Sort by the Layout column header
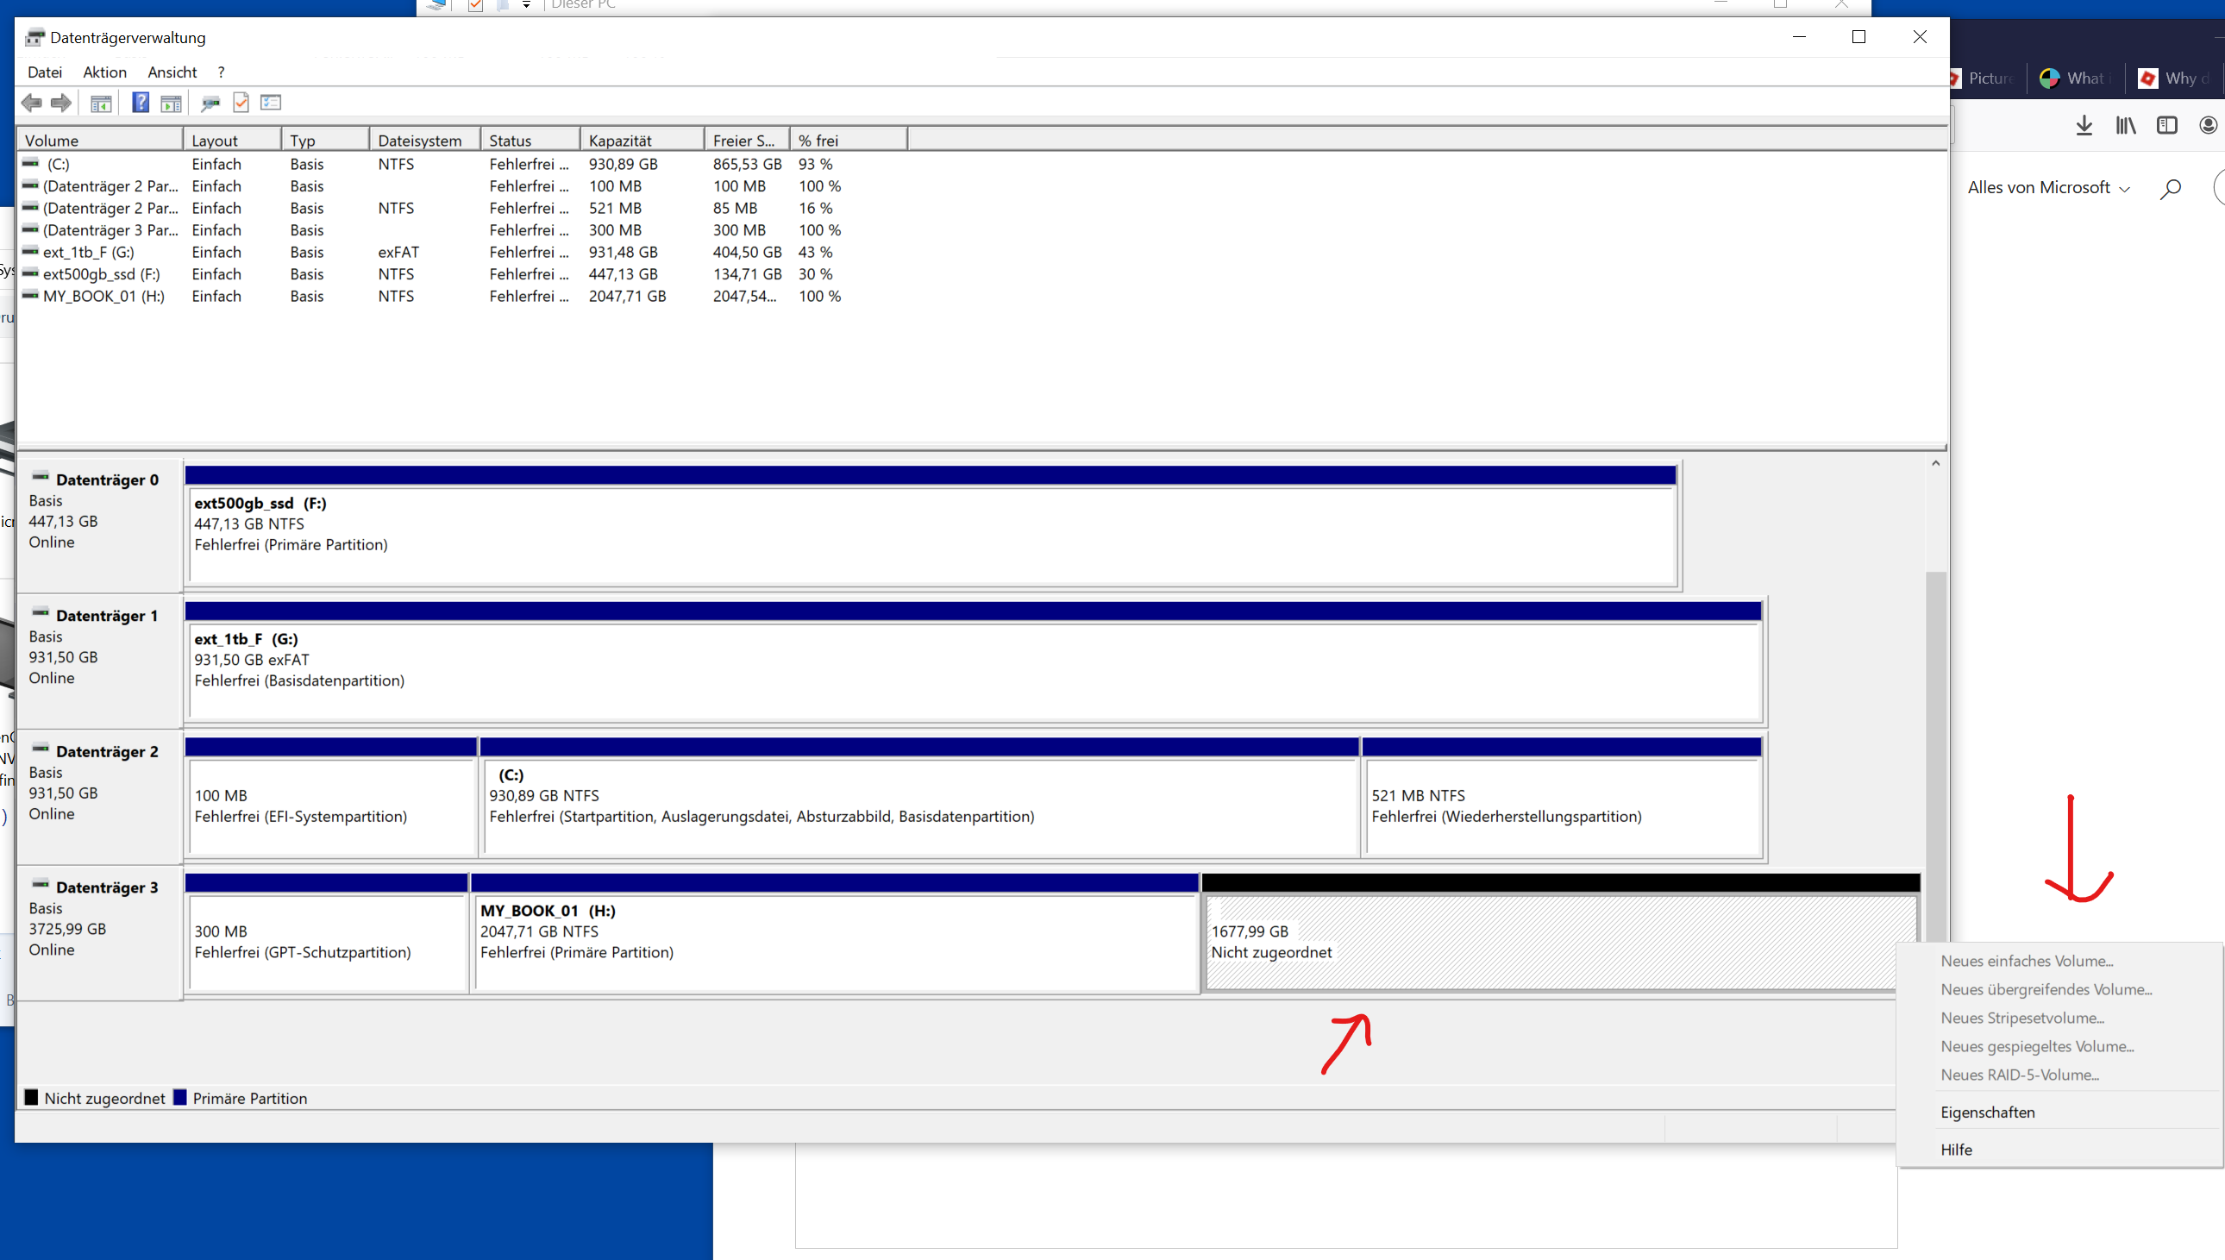2225x1260 pixels. pyautogui.click(x=233, y=141)
